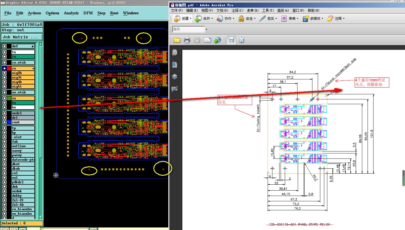Toggle the drl layer checkbox

pyautogui.click(x=5, y=118)
